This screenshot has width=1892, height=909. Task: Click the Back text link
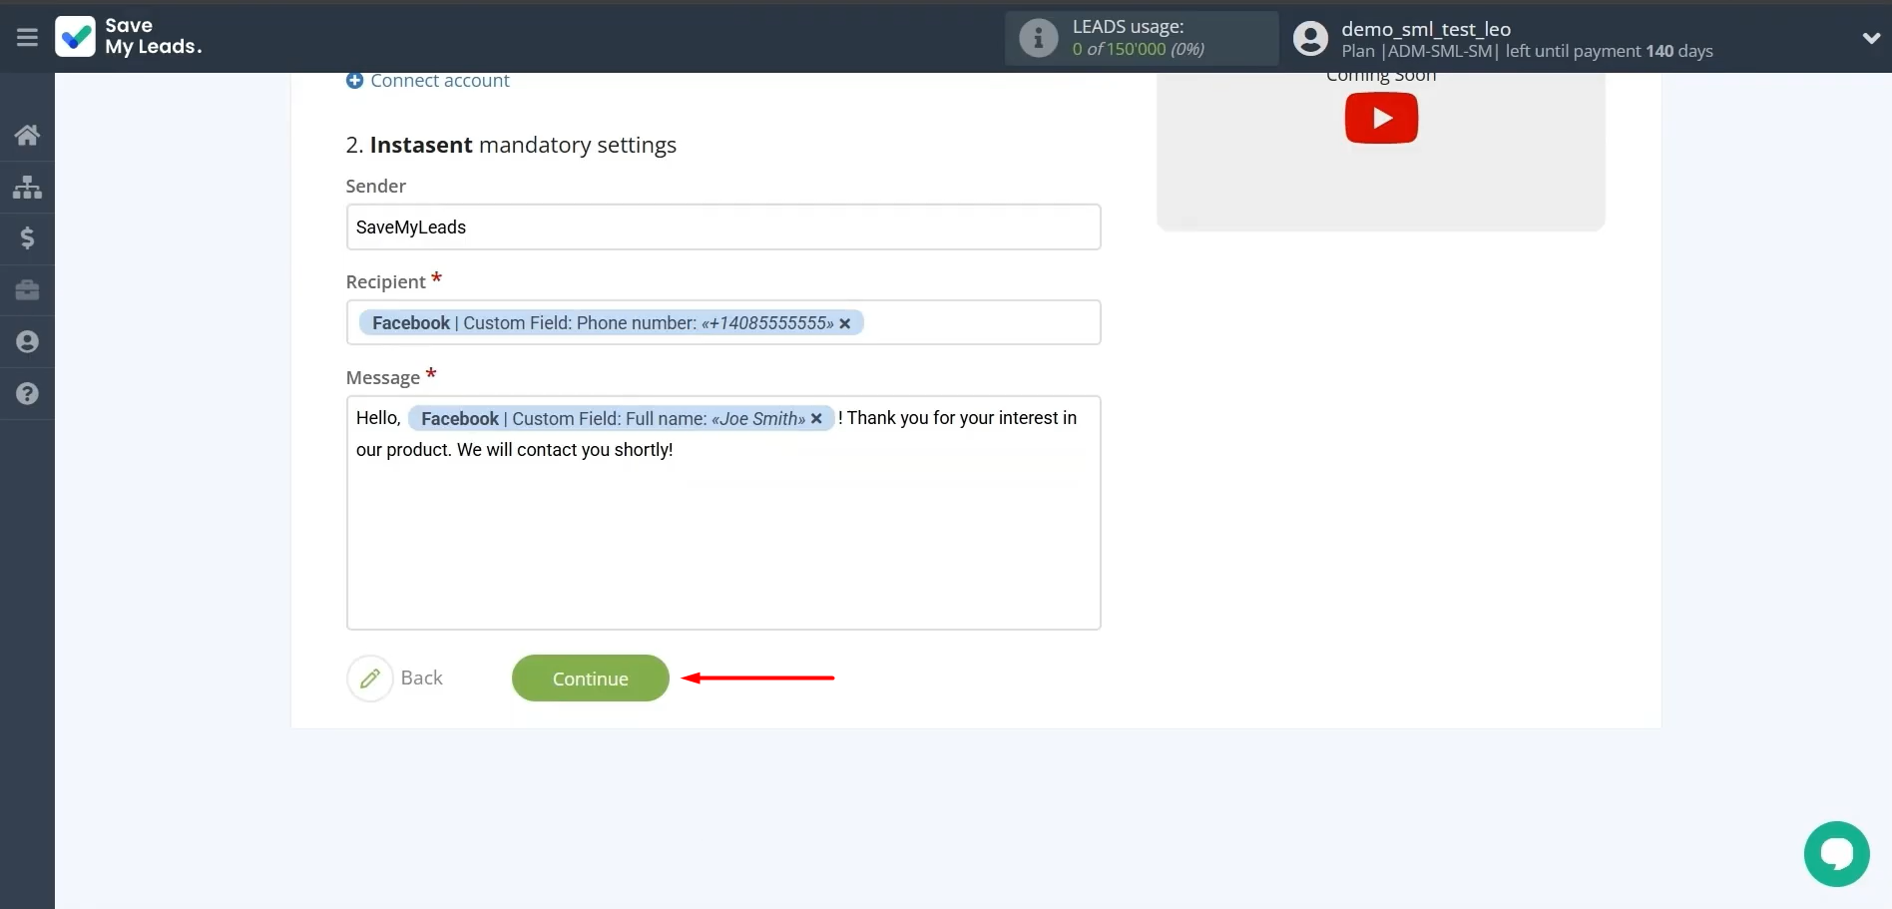421,679
